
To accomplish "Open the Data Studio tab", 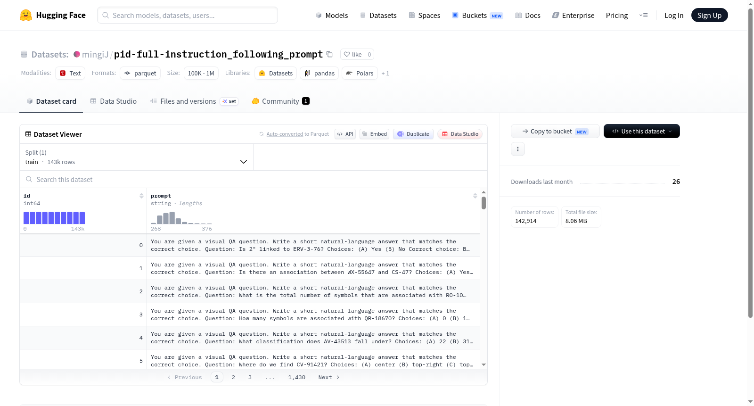I will 114,101.
